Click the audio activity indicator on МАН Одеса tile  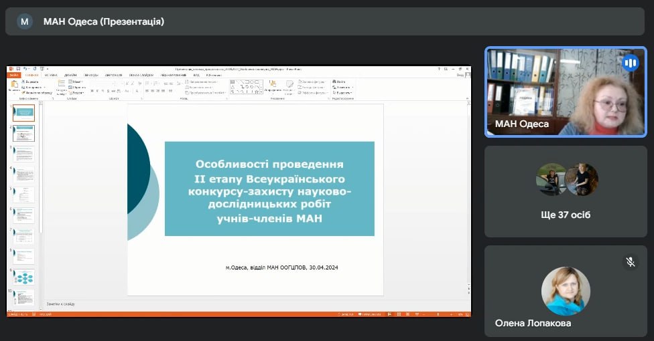[x=630, y=63]
